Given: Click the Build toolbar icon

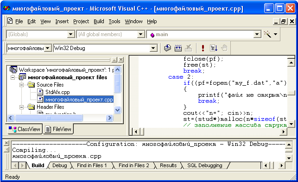Looking at the screenshot, I should [x=178, y=48].
